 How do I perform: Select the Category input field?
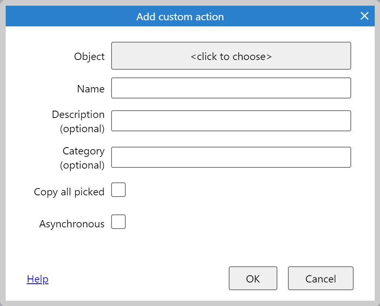(x=231, y=157)
